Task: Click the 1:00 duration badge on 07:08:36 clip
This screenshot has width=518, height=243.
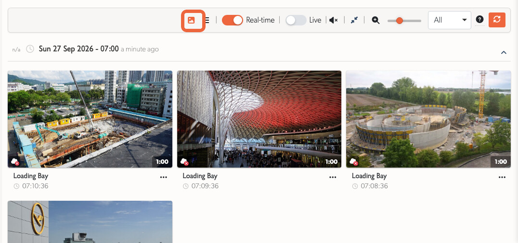Action: pos(501,162)
